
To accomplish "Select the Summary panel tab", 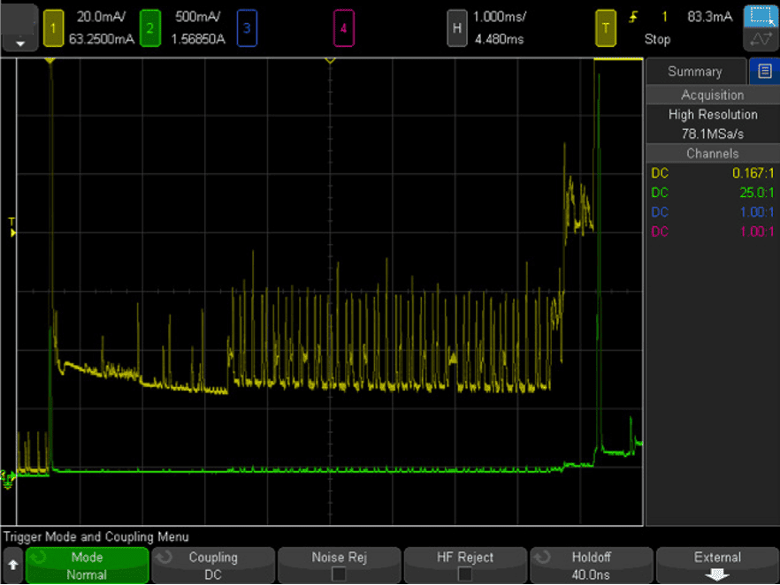I will [x=695, y=72].
